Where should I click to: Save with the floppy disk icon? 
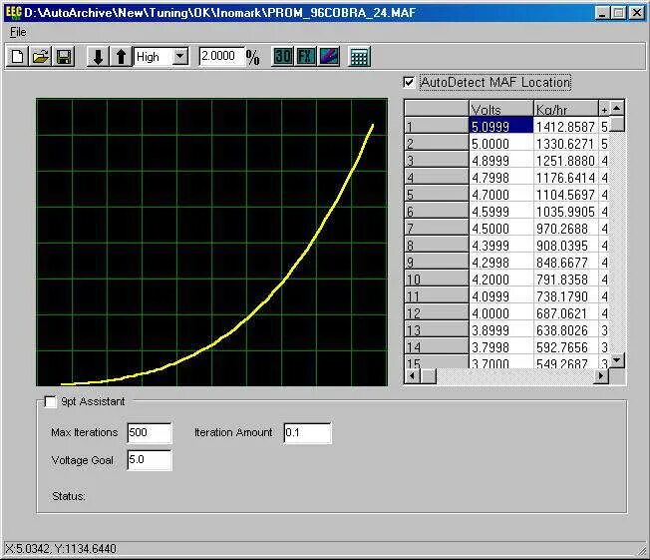click(x=64, y=57)
